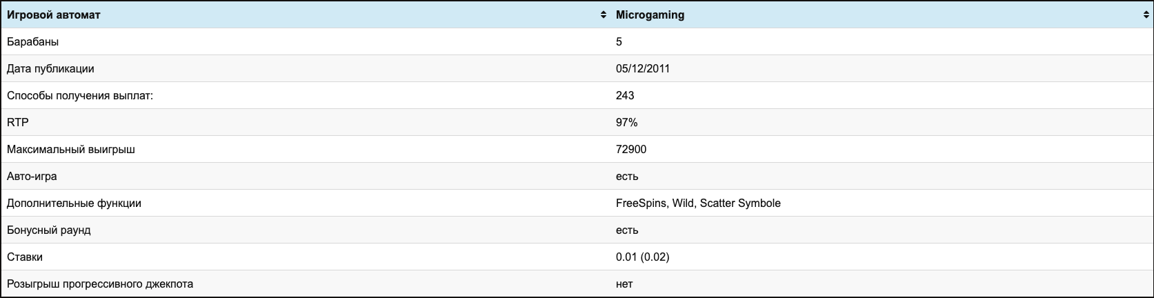Click sort arrows in Игровой автомат column
Viewport: 1154px width, 298px height.
coord(603,14)
